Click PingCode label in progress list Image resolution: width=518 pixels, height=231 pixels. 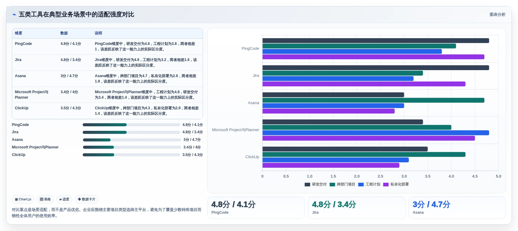pyautogui.click(x=20, y=125)
